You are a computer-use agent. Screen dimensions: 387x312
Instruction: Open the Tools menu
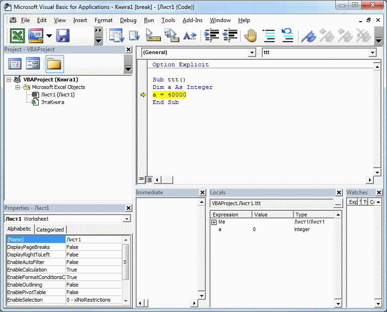click(x=168, y=20)
